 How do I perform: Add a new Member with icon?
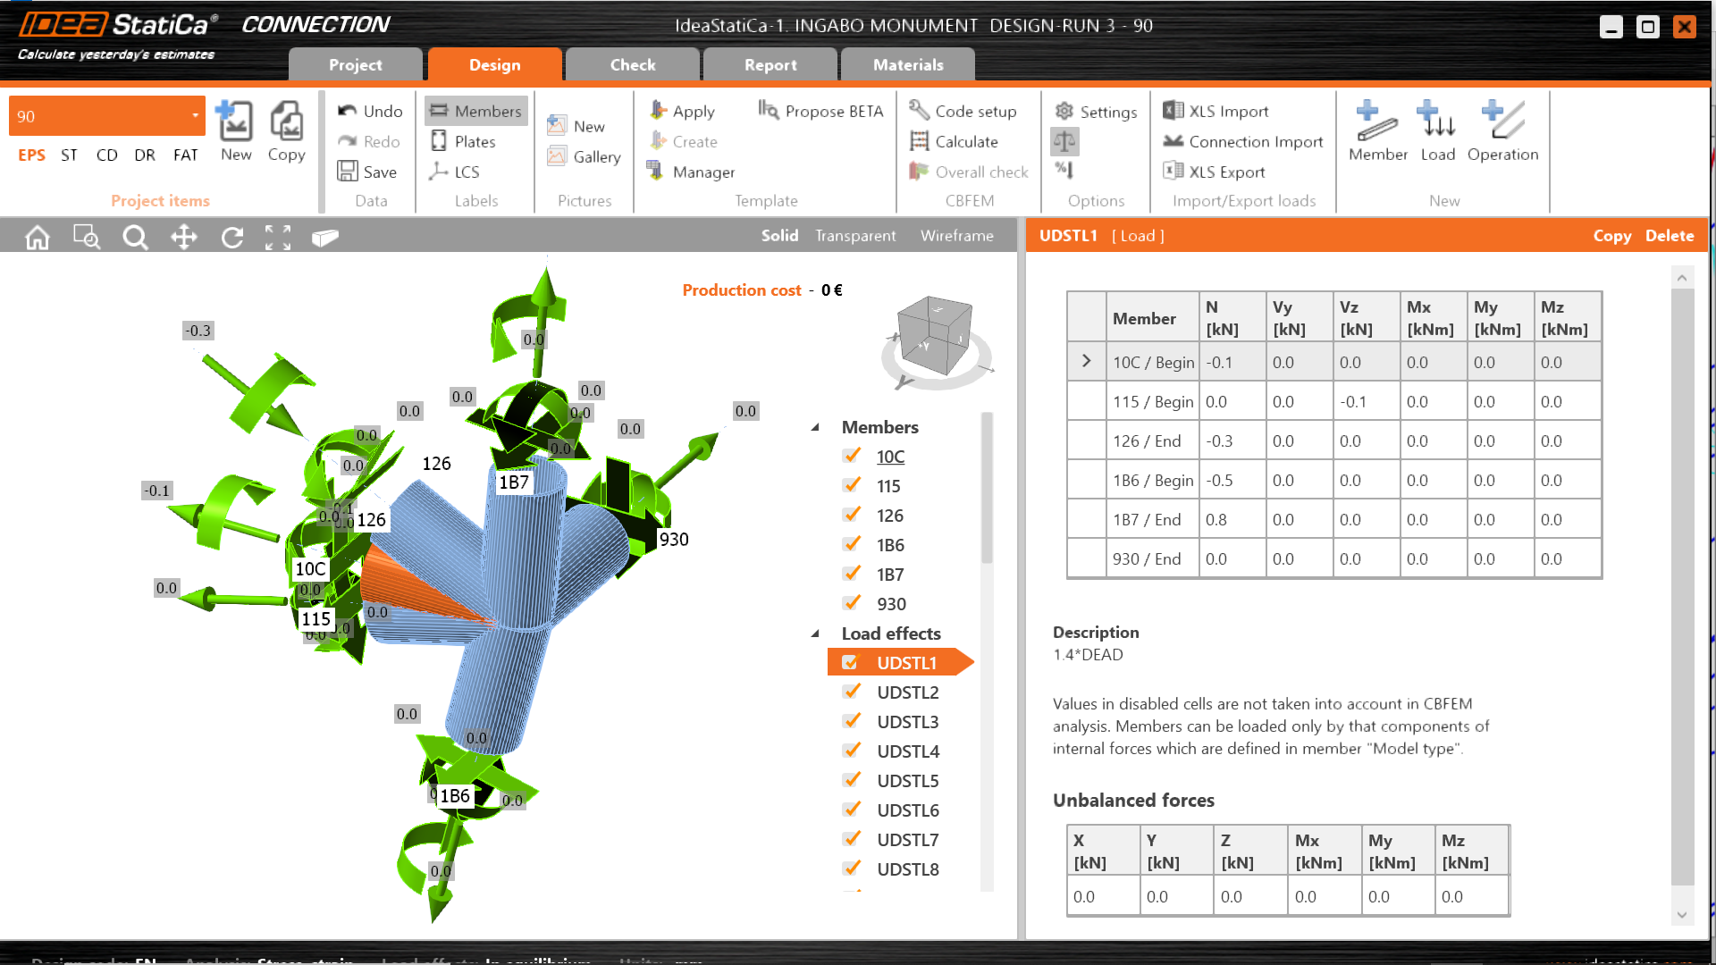click(1376, 122)
